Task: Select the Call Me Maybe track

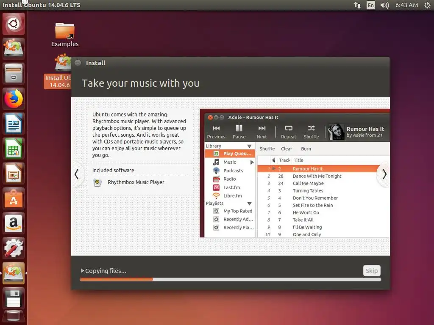Action: coord(323,184)
